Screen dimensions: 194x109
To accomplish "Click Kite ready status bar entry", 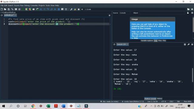I will [x=109, y=101].
